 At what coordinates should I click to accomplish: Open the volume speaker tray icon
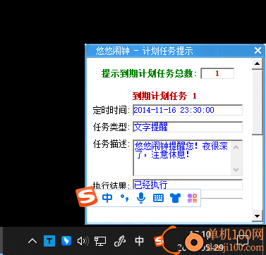pos(83,241)
